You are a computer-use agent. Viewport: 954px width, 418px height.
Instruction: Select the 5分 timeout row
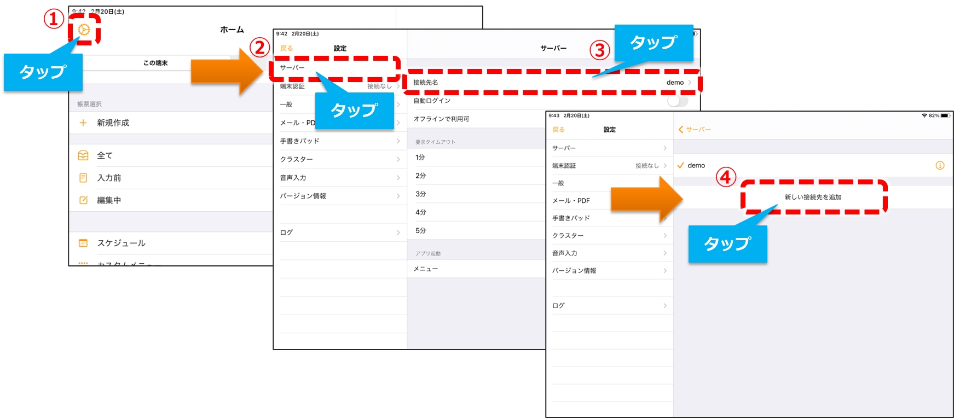[x=421, y=231]
